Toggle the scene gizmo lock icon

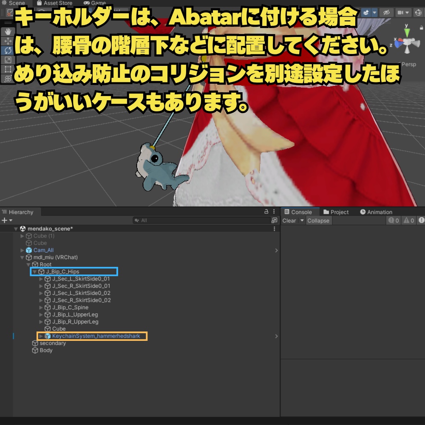(421, 28)
